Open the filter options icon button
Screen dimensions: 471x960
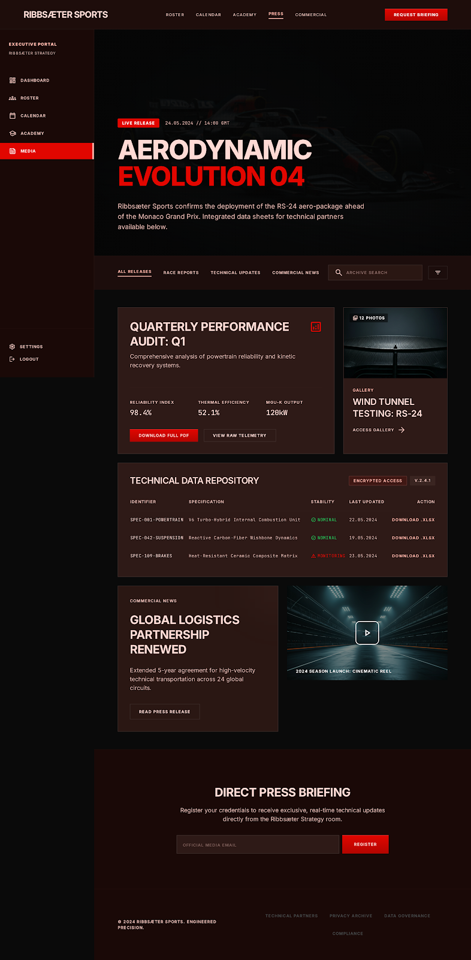[438, 272]
